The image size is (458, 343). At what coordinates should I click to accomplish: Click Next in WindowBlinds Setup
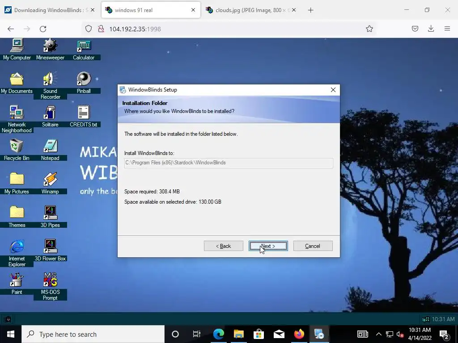[x=268, y=246]
